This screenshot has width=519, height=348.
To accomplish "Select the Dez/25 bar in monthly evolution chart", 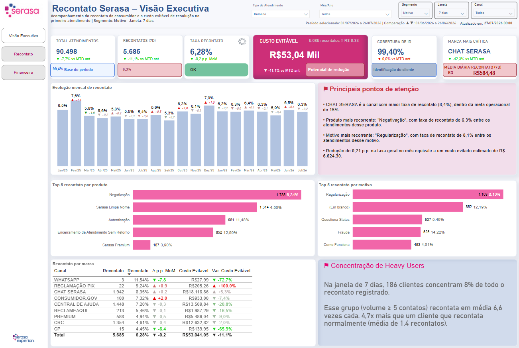I will tap(209, 136).
